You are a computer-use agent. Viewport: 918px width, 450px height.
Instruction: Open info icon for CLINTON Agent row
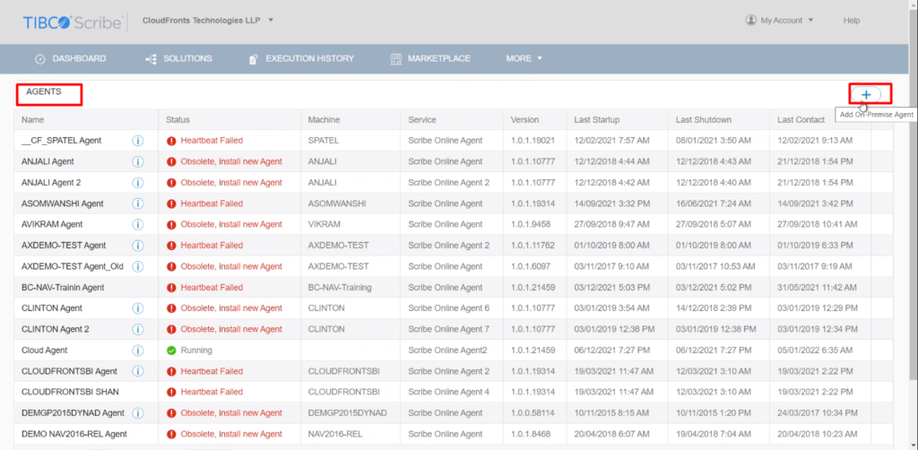(137, 308)
